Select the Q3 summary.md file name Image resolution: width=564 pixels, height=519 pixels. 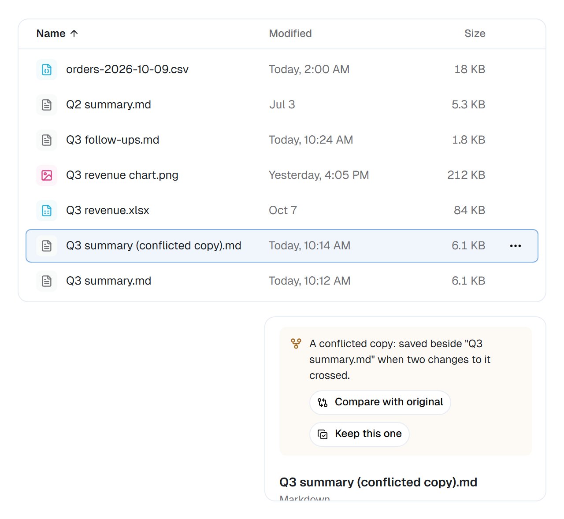[108, 281]
